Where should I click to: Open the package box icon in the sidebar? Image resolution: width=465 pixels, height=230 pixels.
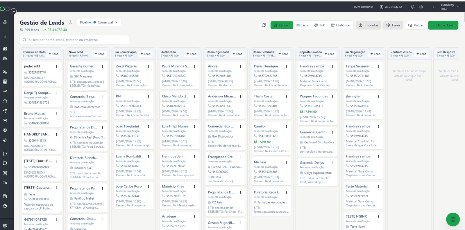tap(5, 206)
